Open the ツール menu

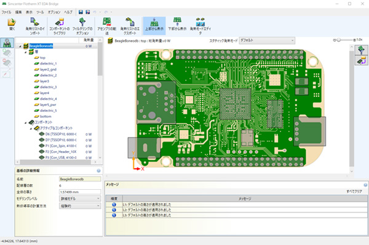pyautogui.click(x=40, y=12)
